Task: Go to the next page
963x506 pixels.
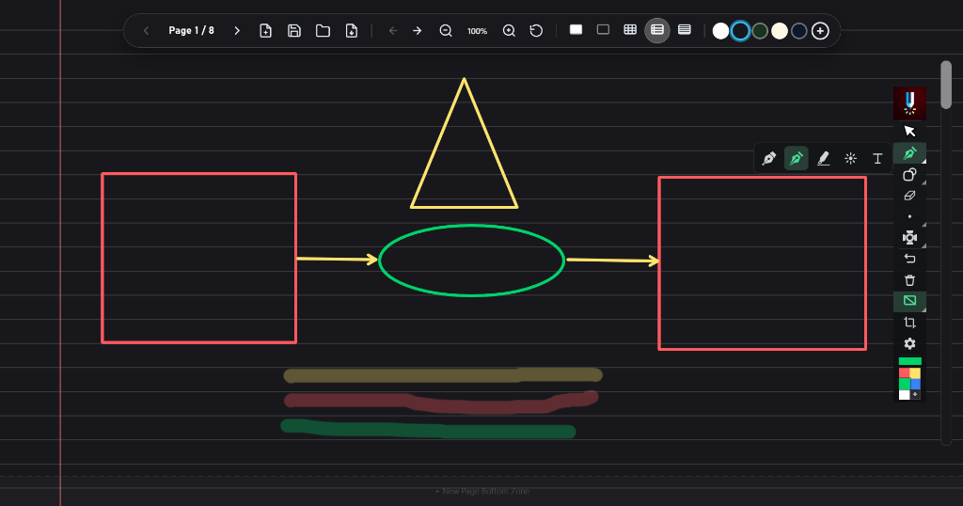Action: pos(237,31)
